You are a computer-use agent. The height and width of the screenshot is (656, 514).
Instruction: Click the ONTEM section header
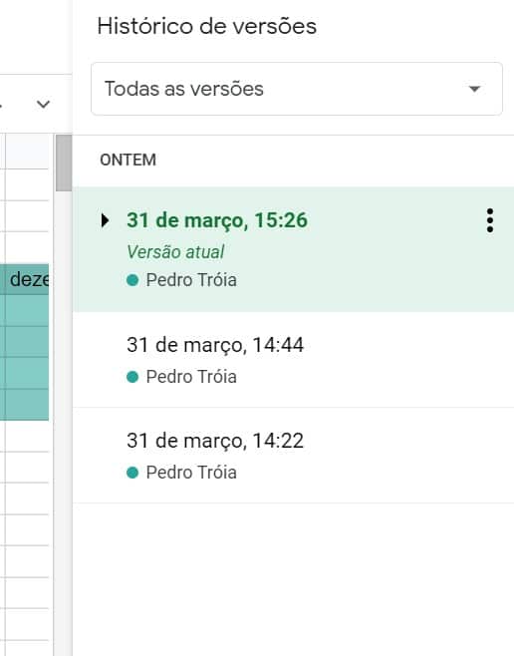[x=128, y=160]
